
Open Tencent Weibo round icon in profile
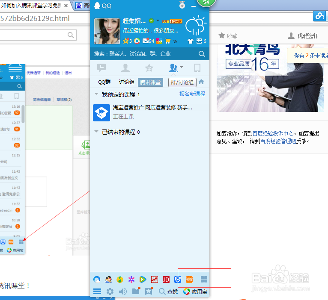pyautogui.click(x=137, y=41)
